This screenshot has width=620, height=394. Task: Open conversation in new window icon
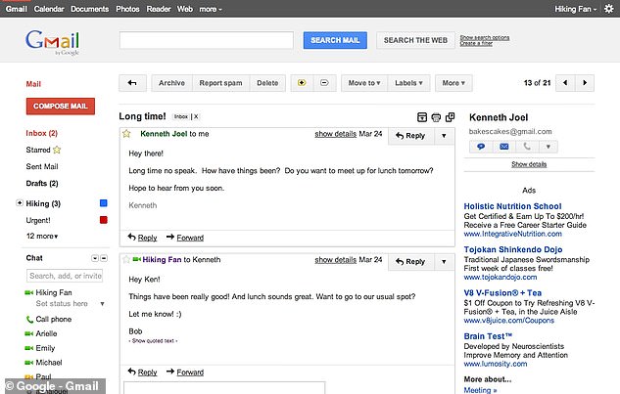coord(450,117)
